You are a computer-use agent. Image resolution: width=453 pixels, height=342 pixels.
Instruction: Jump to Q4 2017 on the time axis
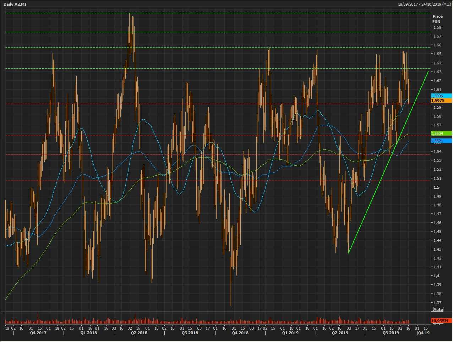click(x=38, y=333)
